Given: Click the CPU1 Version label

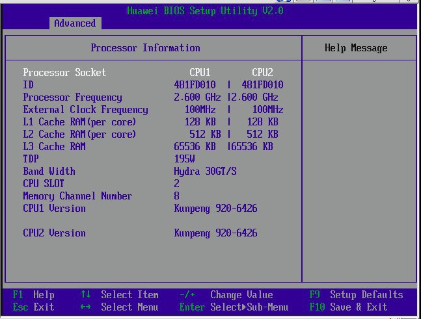Looking at the screenshot, I should coord(54,208).
